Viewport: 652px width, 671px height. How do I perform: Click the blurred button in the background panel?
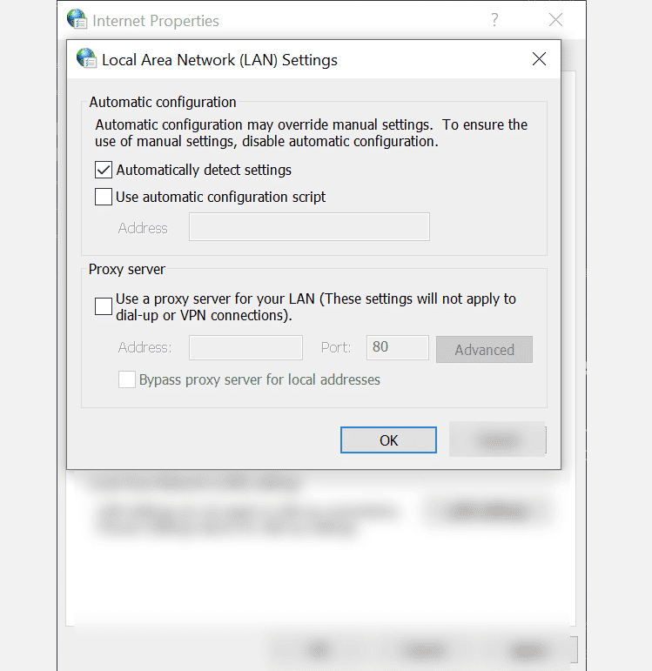[487, 511]
